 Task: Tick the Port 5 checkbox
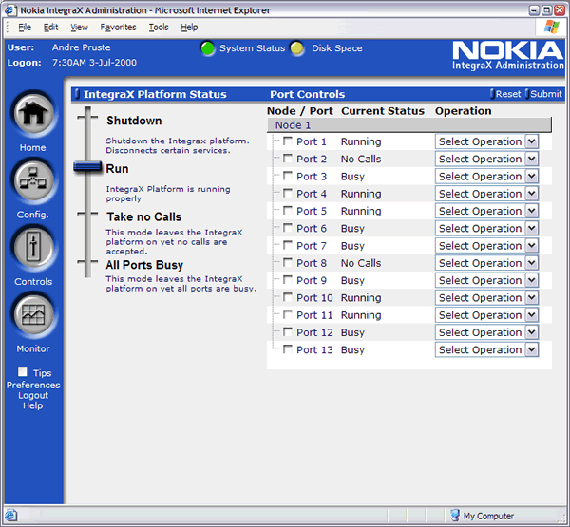(288, 211)
